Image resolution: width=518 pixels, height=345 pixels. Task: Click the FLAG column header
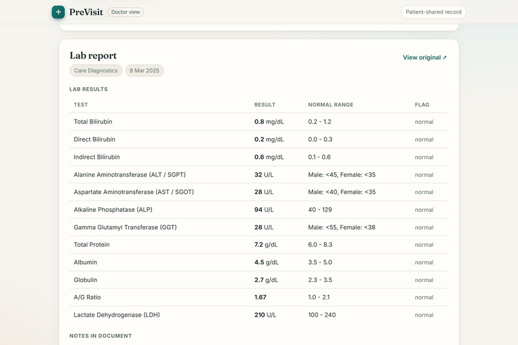pos(422,105)
